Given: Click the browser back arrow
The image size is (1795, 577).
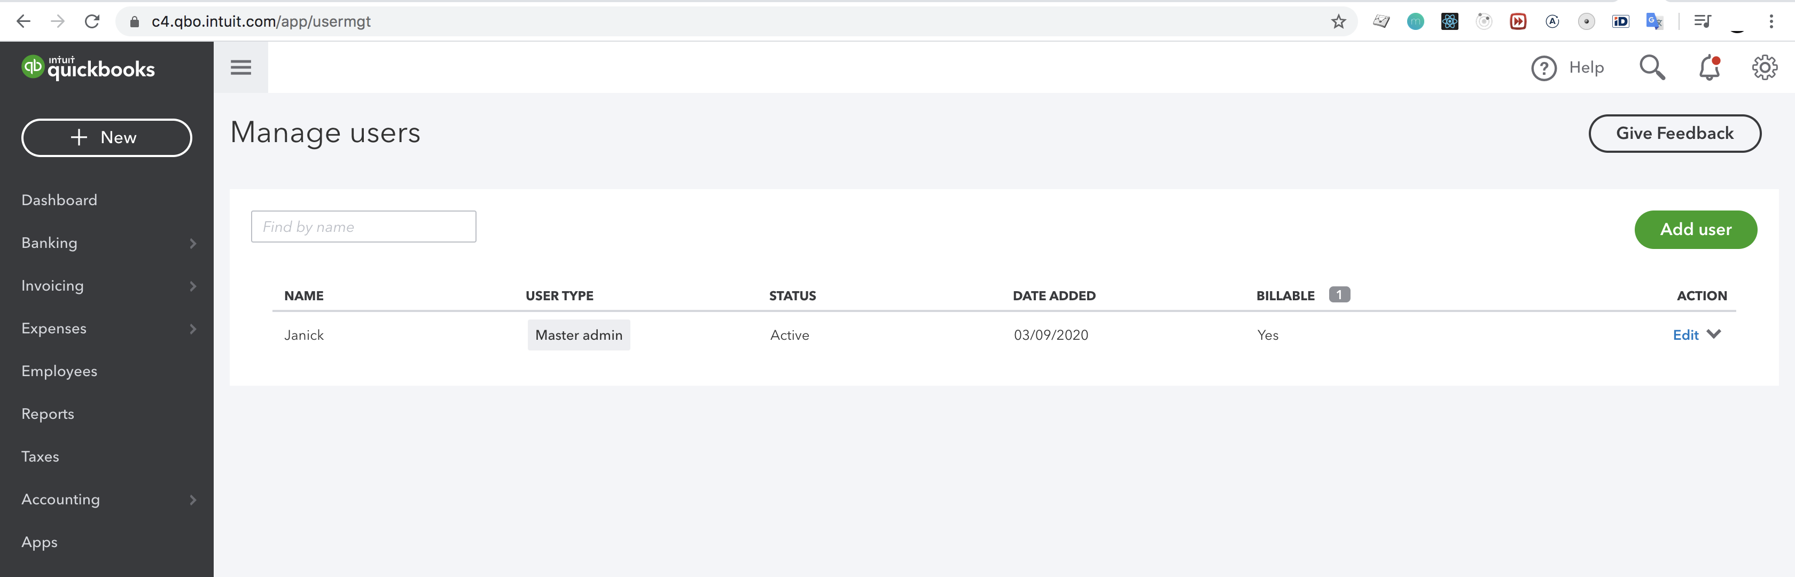Looking at the screenshot, I should tap(24, 21).
